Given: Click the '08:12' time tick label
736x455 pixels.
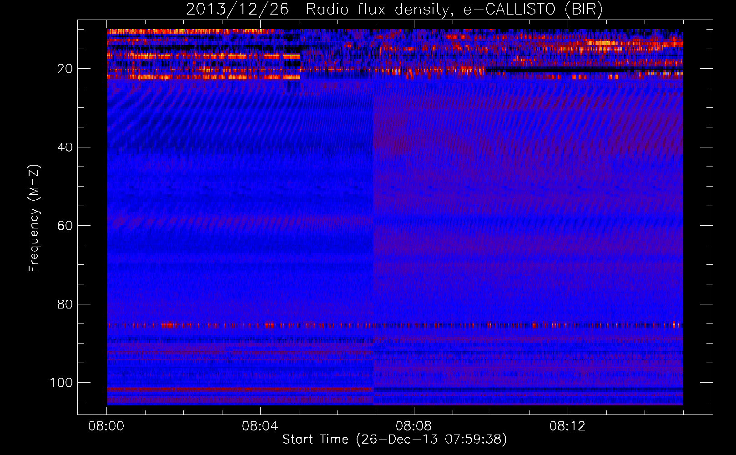Looking at the screenshot, I should click(x=567, y=426).
